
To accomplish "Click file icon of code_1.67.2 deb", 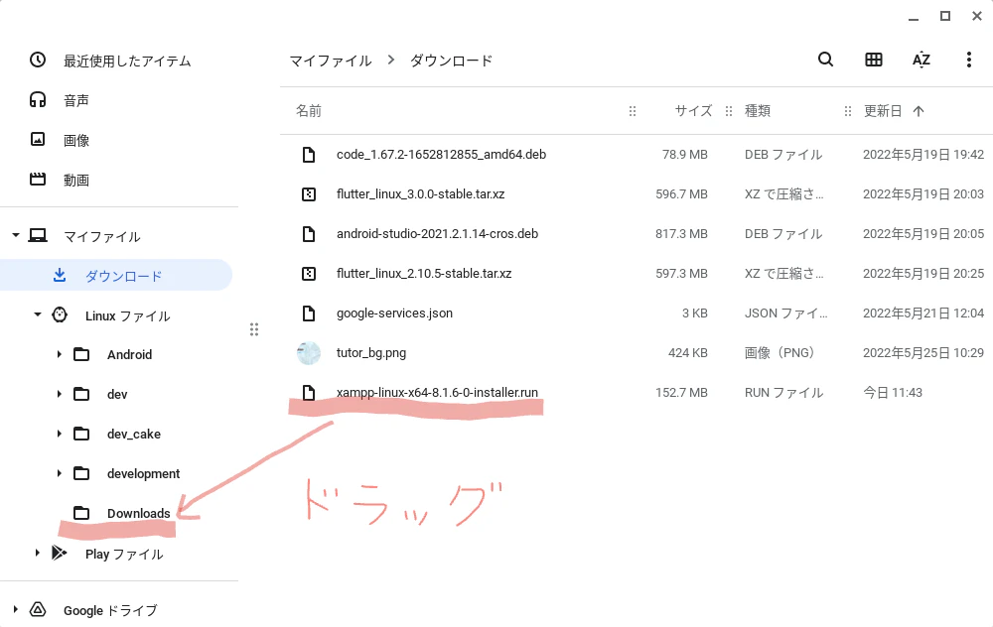I will pos(309,155).
